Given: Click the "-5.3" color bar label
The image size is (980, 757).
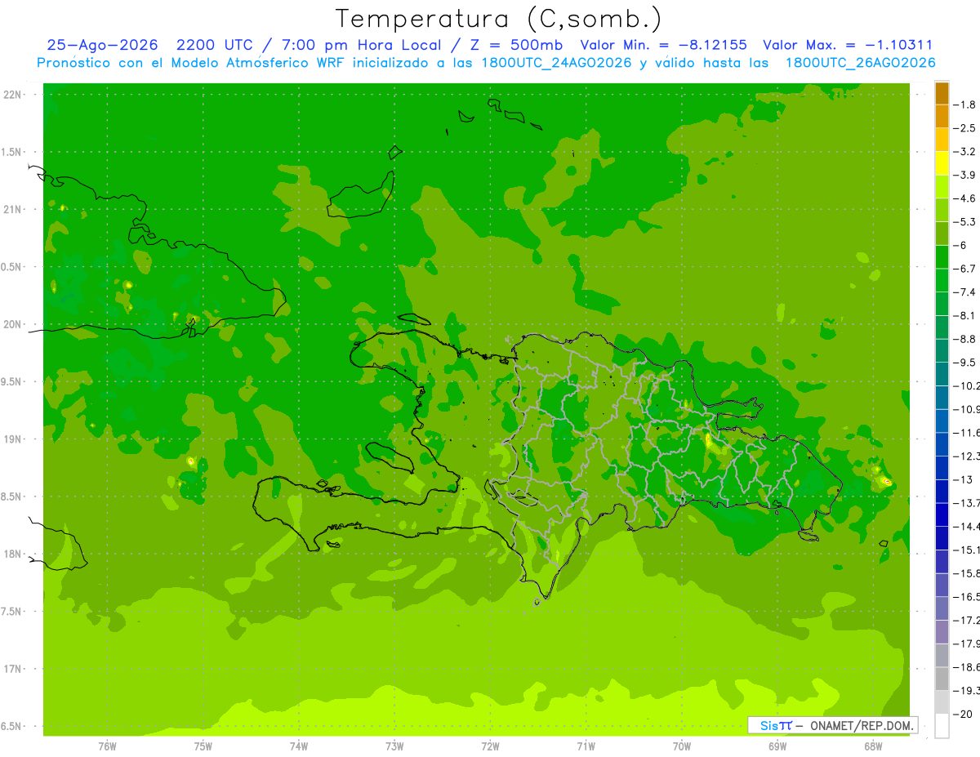Looking at the screenshot, I should pyautogui.click(x=966, y=221).
